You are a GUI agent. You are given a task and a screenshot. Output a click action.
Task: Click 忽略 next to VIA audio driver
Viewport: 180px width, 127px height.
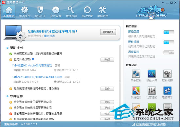point(57,66)
